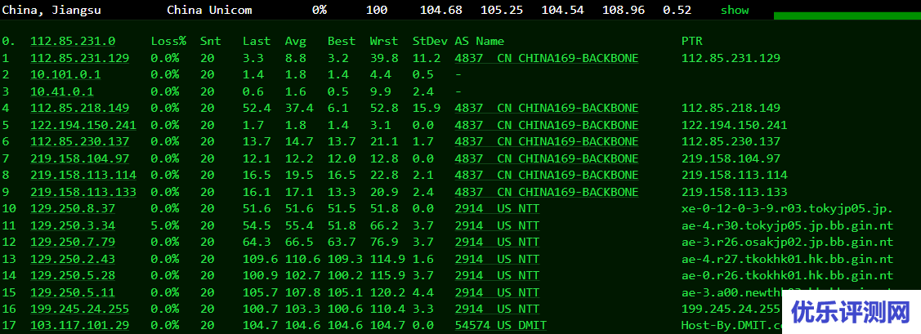
Task: Click PTR value 219.158.104.97 on hop 7
Action: pos(731,158)
